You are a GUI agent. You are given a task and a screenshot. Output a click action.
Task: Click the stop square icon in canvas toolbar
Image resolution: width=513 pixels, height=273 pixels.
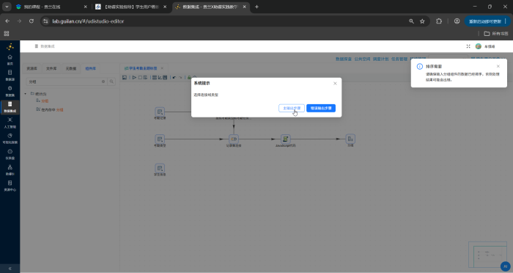point(140,78)
